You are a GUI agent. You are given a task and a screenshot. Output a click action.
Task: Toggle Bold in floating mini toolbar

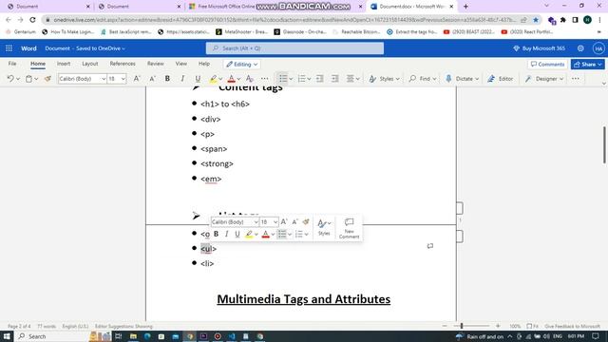point(216,234)
